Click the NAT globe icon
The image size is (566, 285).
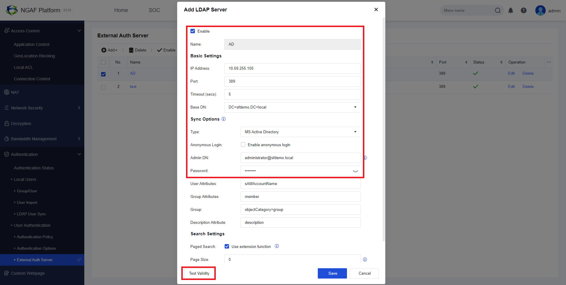[7, 92]
